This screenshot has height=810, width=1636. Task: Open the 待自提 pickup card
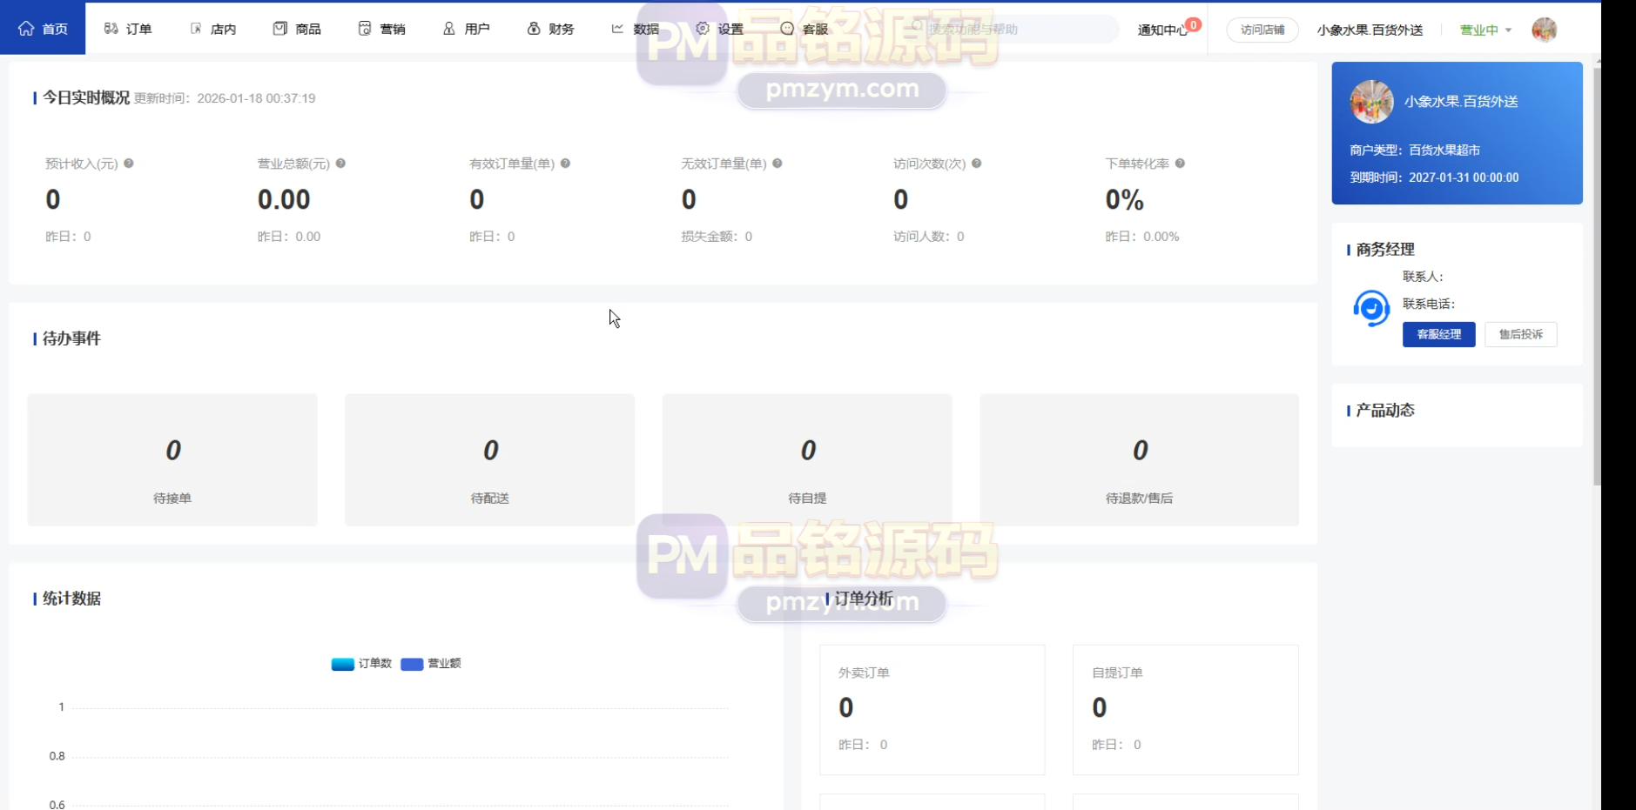pyautogui.click(x=807, y=459)
